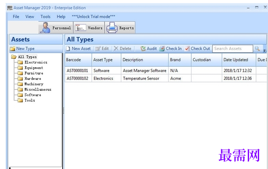Sort by Description column header
The height and width of the screenshot is (169, 268).
[x=145, y=60]
